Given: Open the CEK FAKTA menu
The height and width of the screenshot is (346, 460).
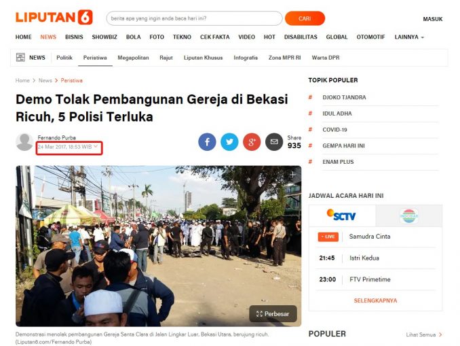Looking at the screenshot, I should click(x=215, y=37).
